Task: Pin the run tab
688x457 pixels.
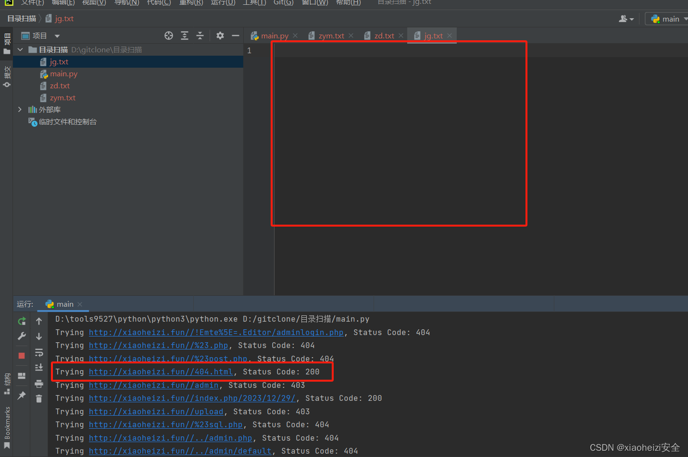Action: click(x=22, y=396)
